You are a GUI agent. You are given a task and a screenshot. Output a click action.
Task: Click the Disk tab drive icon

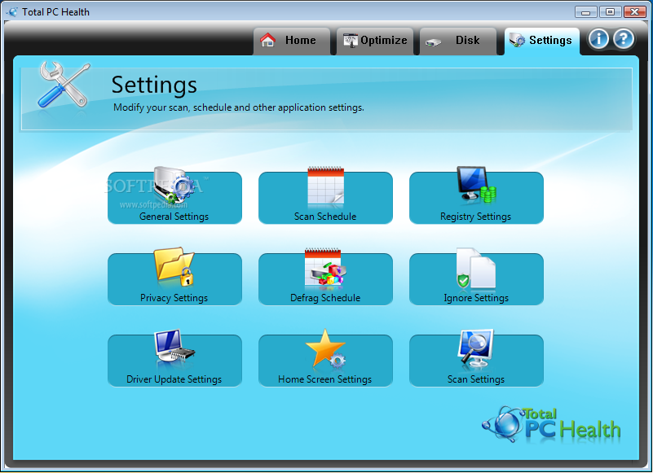pos(433,42)
